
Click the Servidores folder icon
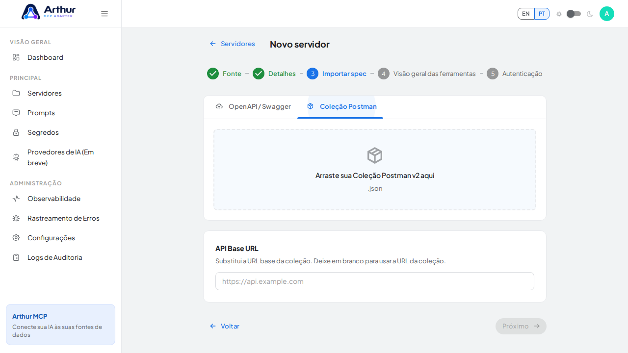16,93
